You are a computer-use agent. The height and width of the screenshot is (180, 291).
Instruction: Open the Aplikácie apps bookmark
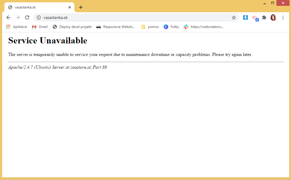point(17,27)
